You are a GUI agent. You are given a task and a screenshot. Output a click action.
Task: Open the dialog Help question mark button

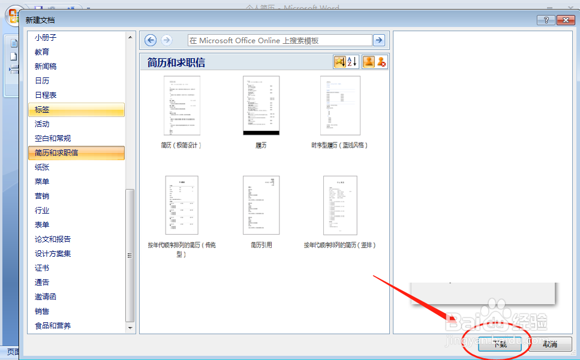pyautogui.click(x=546, y=20)
